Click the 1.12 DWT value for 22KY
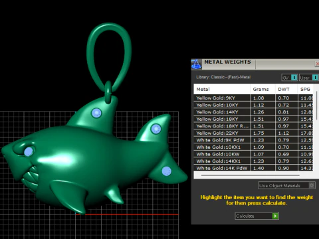This screenshot has width=319, height=239. tap(284, 133)
